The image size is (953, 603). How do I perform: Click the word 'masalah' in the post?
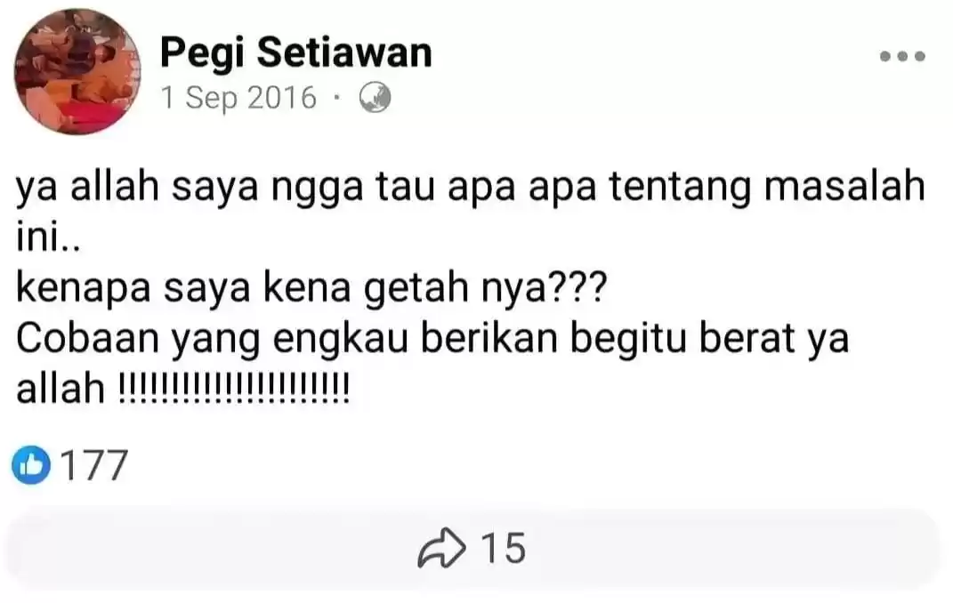pyautogui.click(x=844, y=186)
